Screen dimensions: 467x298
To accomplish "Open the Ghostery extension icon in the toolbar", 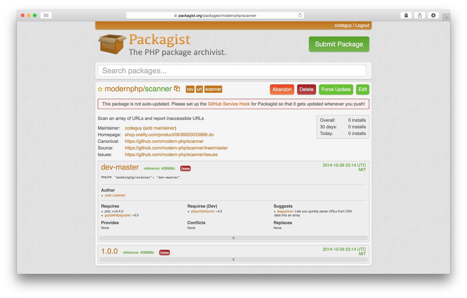I will [x=406, y=15].
